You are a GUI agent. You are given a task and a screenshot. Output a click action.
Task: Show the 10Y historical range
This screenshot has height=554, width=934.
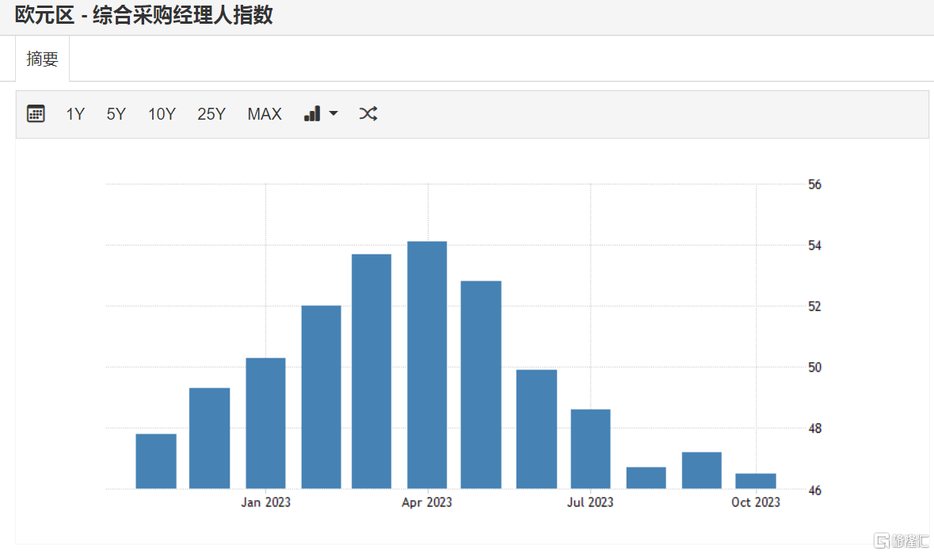click(x=162, y=114)
